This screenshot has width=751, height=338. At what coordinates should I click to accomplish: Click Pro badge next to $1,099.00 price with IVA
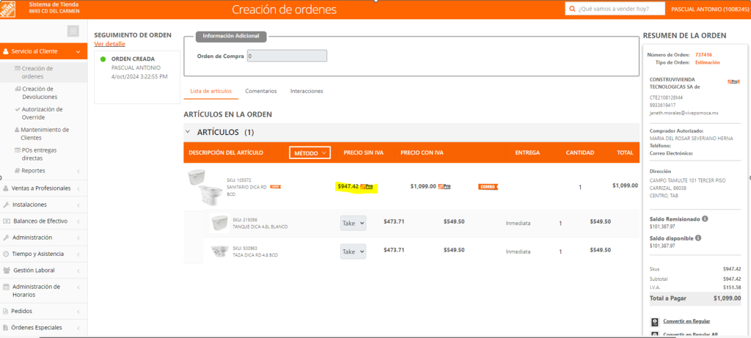click(x=444, y=186)
